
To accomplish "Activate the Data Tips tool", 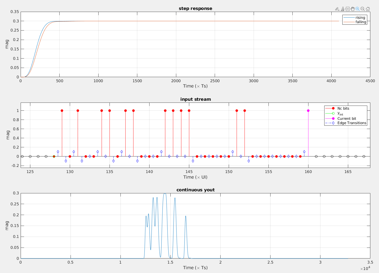I will [x=347, y=9].
